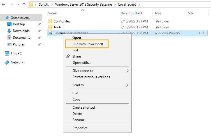
Task: Click the Share arrow icon
Action: tap(68, 56)
